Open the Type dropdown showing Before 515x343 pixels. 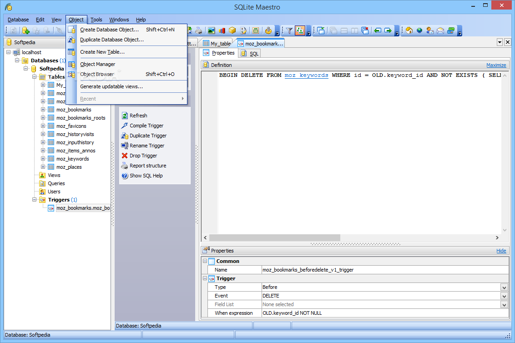click(x=504, y=288)
